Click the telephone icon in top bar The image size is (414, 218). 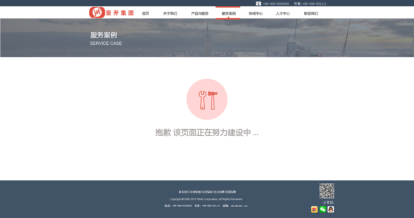(x=258, y=3)
